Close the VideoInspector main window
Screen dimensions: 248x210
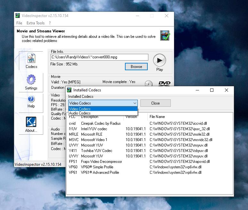(x=167, y=16)
